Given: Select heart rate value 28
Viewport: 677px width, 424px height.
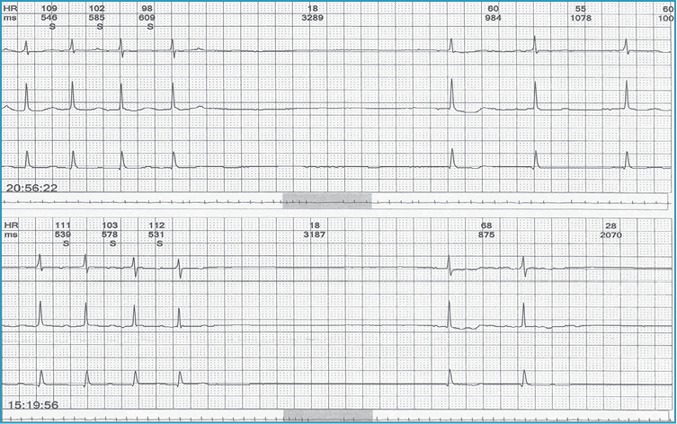Looking at the screenshot, I should point(610,225).
